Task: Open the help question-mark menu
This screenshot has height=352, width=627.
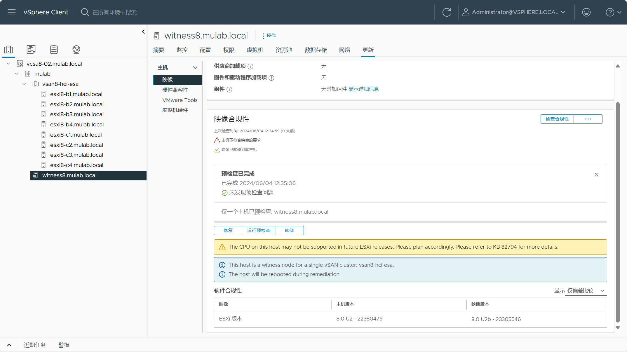Action: (x=613, y=12)
